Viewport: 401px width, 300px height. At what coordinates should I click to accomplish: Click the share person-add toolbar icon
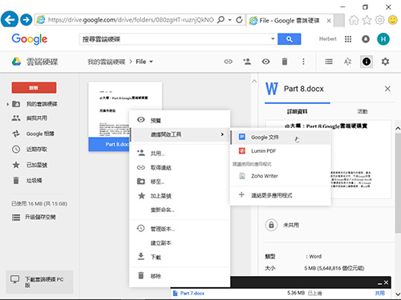pos(247,62)
